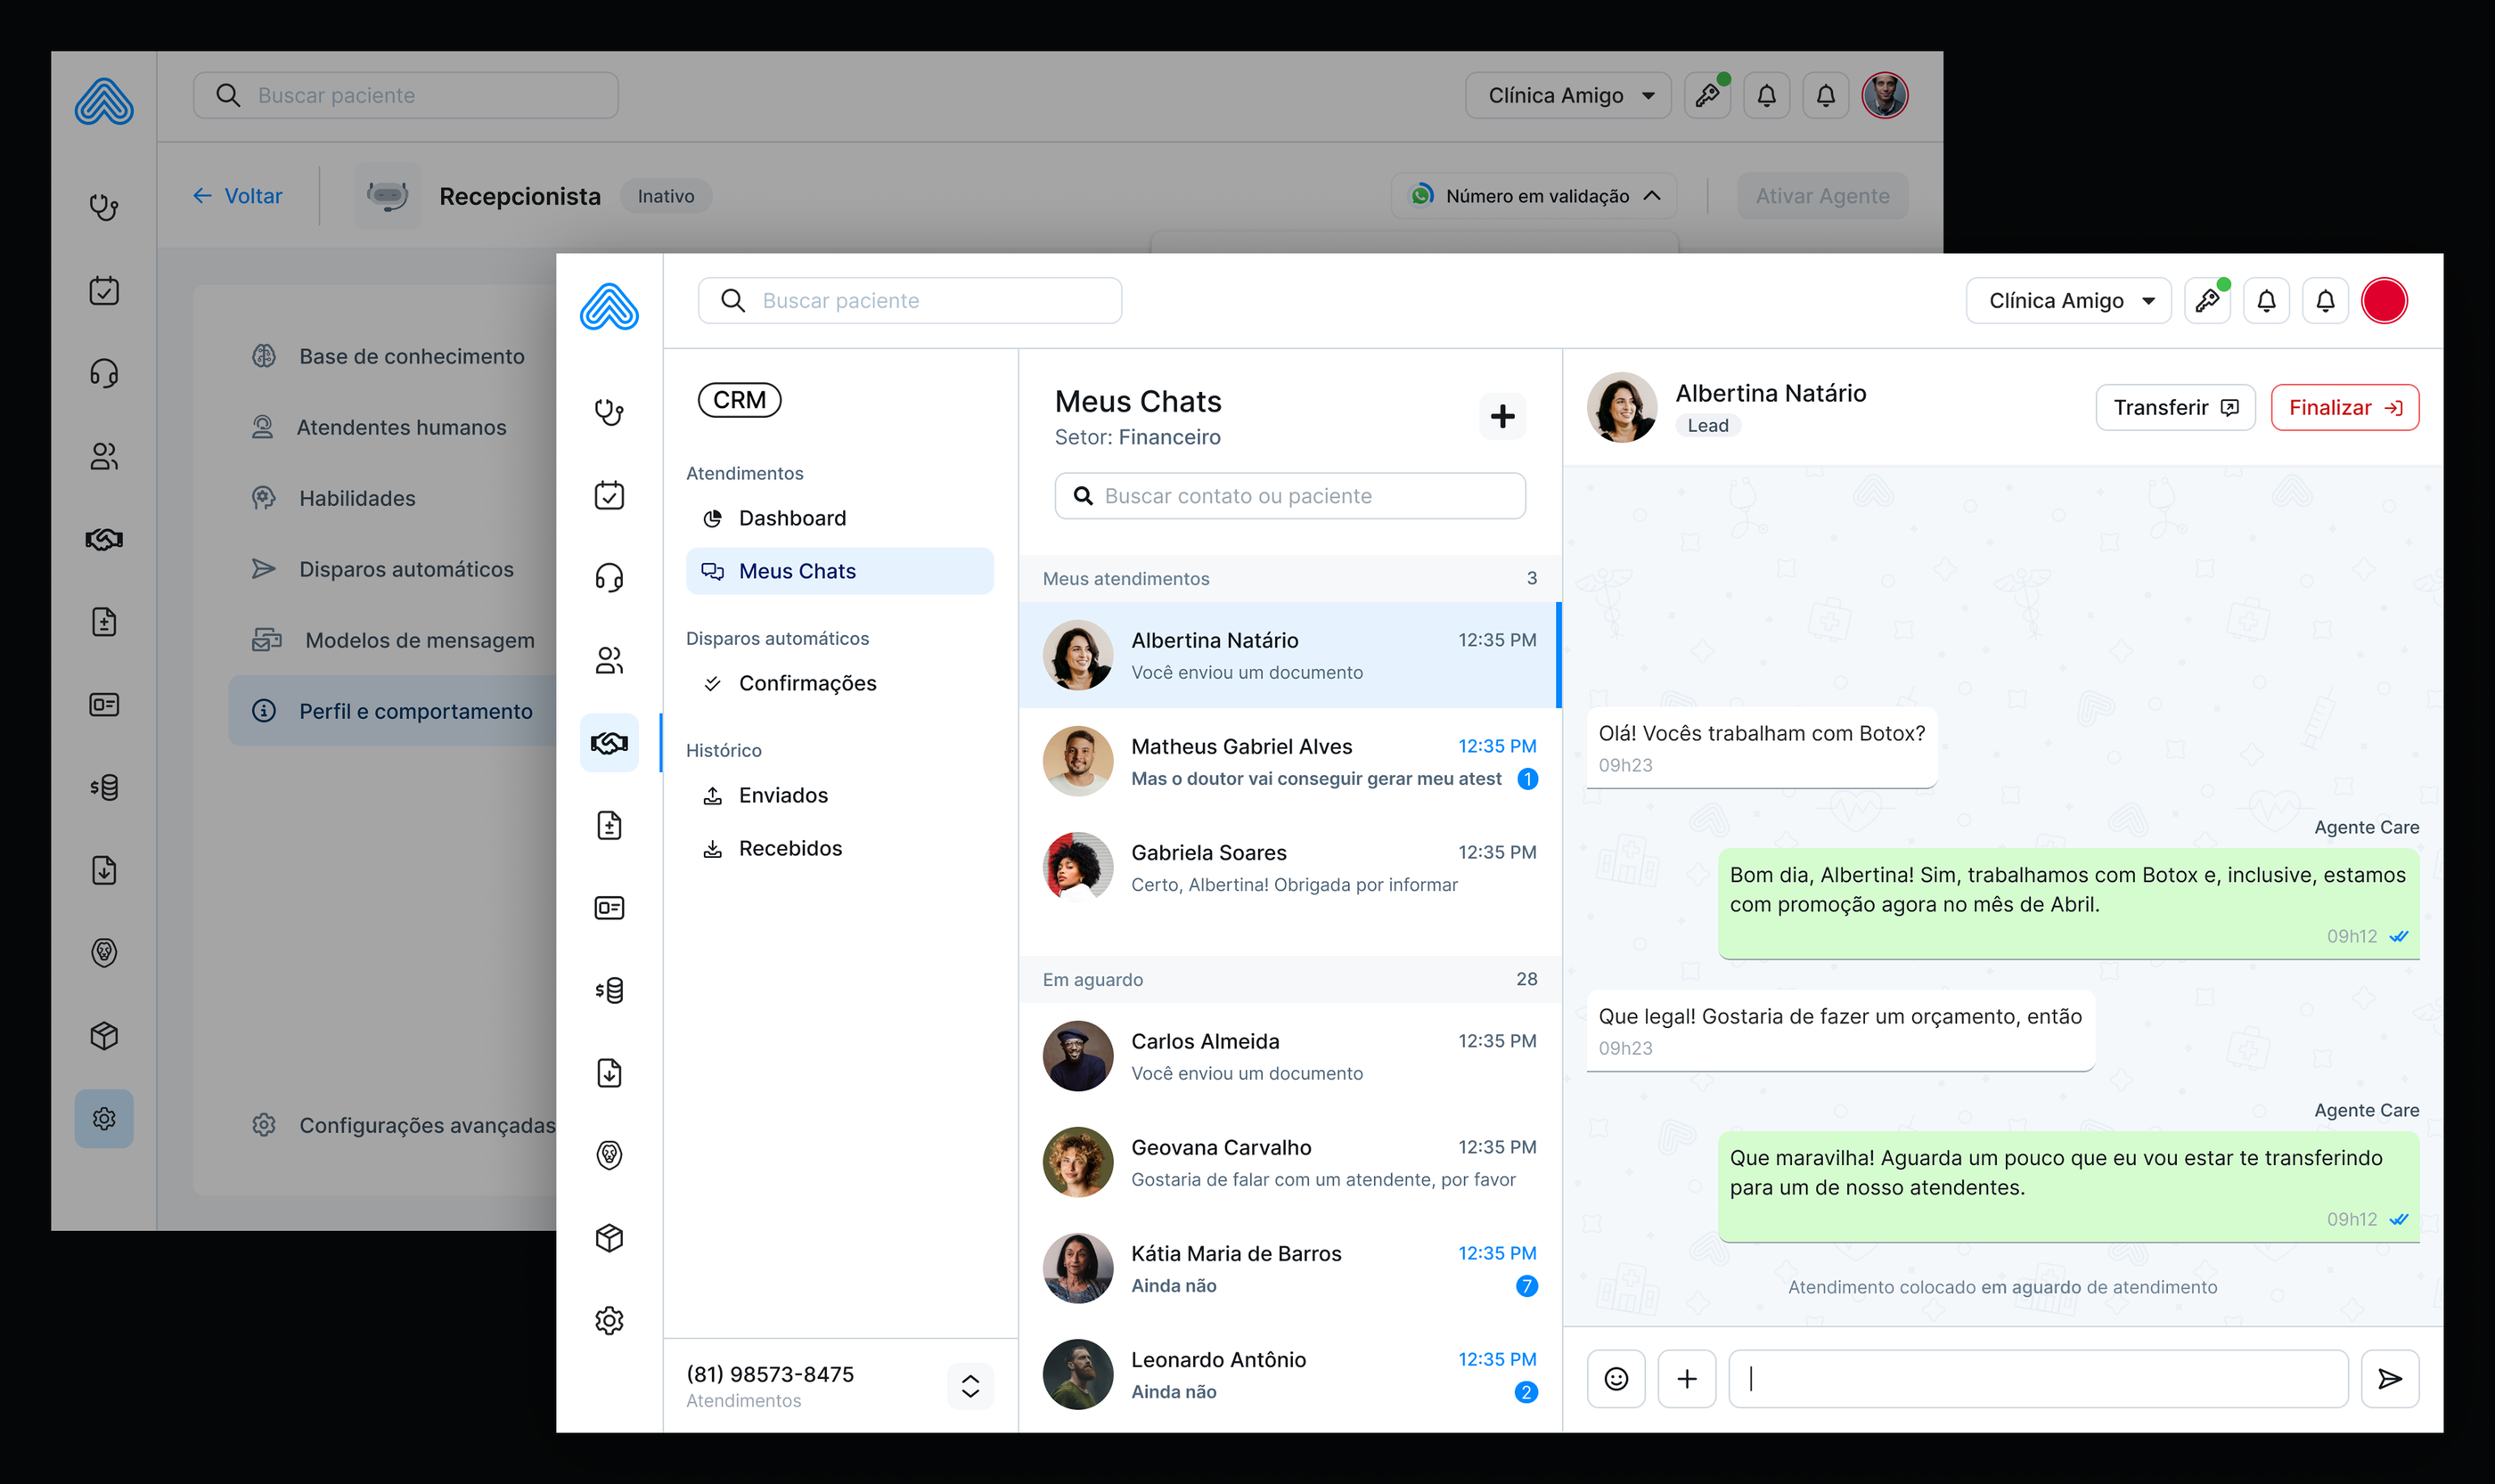The width and height of the screenshot is (2495, 1484).
Task: Start a new chat with the plus button
Action: pos(1501,416)
